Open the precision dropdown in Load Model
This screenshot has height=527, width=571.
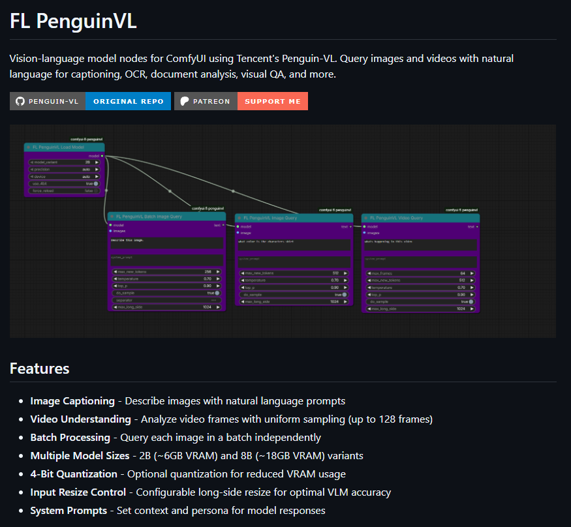point(65,169)
